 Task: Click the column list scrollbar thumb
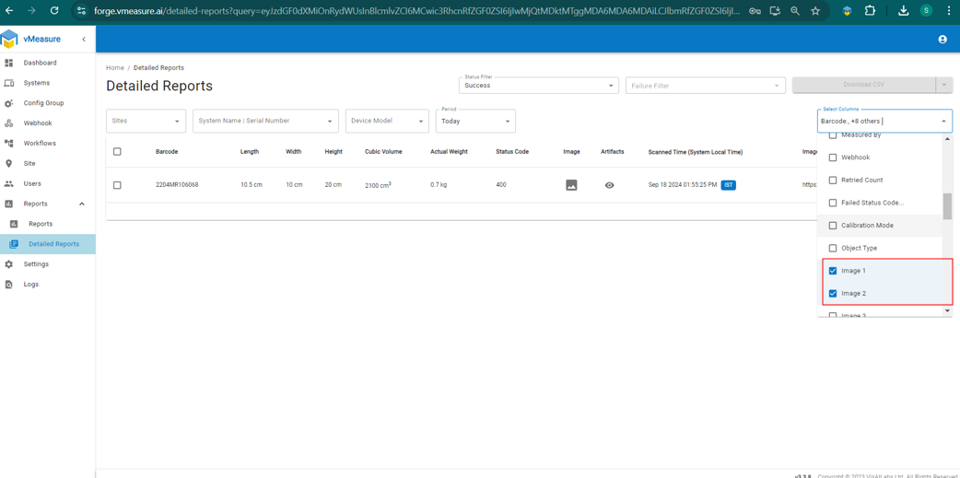947,206
